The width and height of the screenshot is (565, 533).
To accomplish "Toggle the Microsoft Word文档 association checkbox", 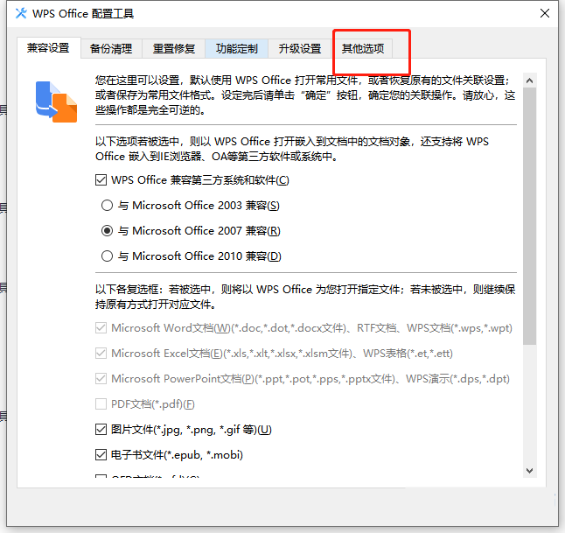I will point(101,328).
